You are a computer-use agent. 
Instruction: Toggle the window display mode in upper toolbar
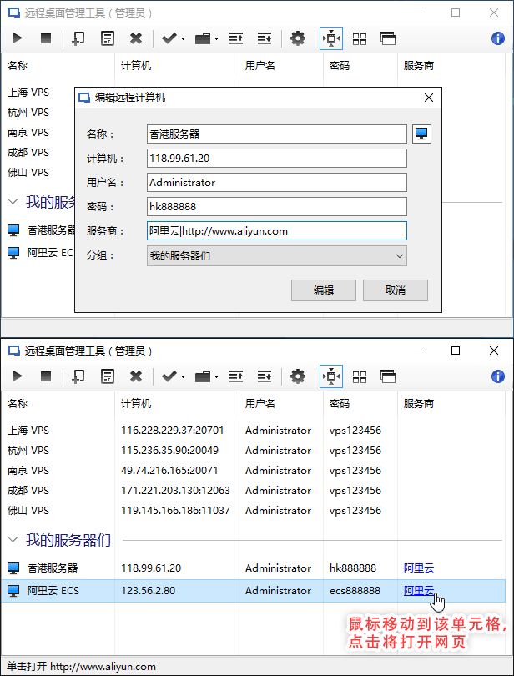click(387, 38)
